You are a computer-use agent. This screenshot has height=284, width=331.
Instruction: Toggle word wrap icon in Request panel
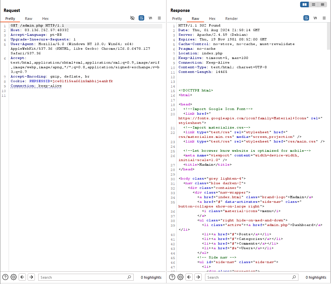pyautogui.click(x=141, y=18)
